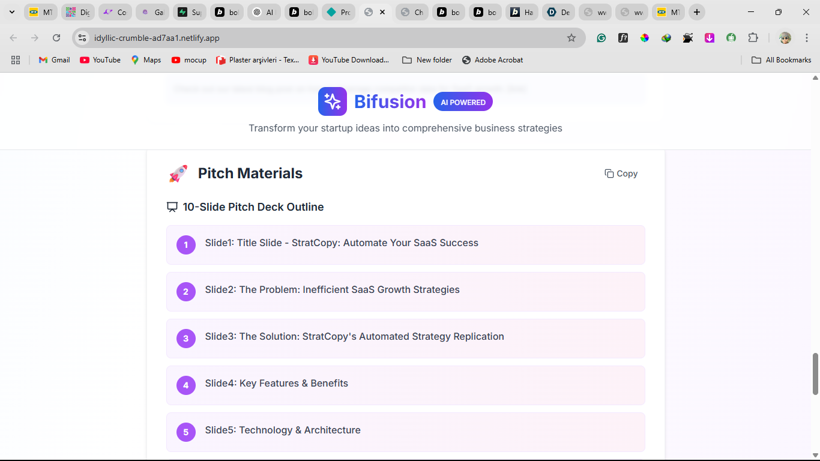Open the Gmail bookmark

tap(54, 60)
